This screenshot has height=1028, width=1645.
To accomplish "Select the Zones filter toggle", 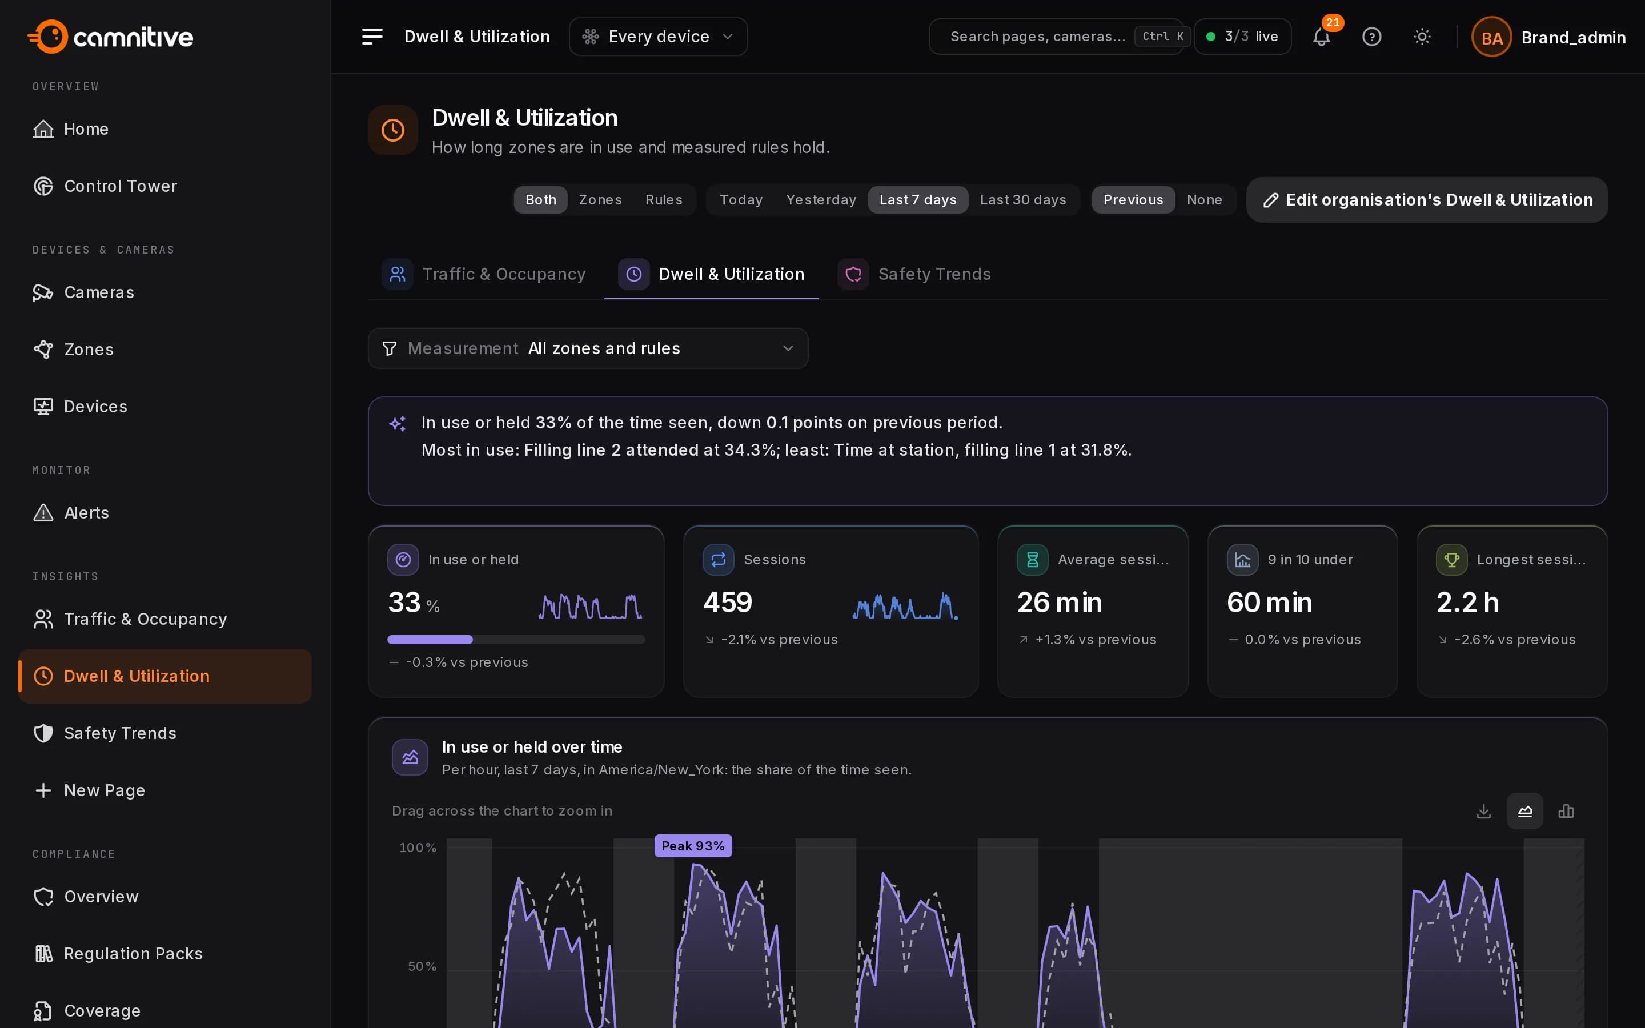I will click(600, 200).
